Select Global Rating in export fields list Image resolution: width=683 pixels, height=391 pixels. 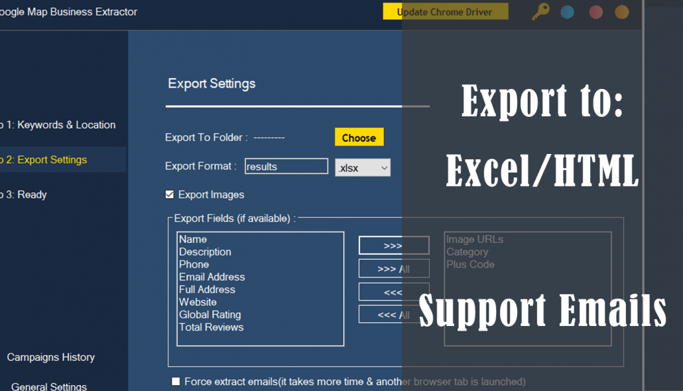click(x=210, y=315)
